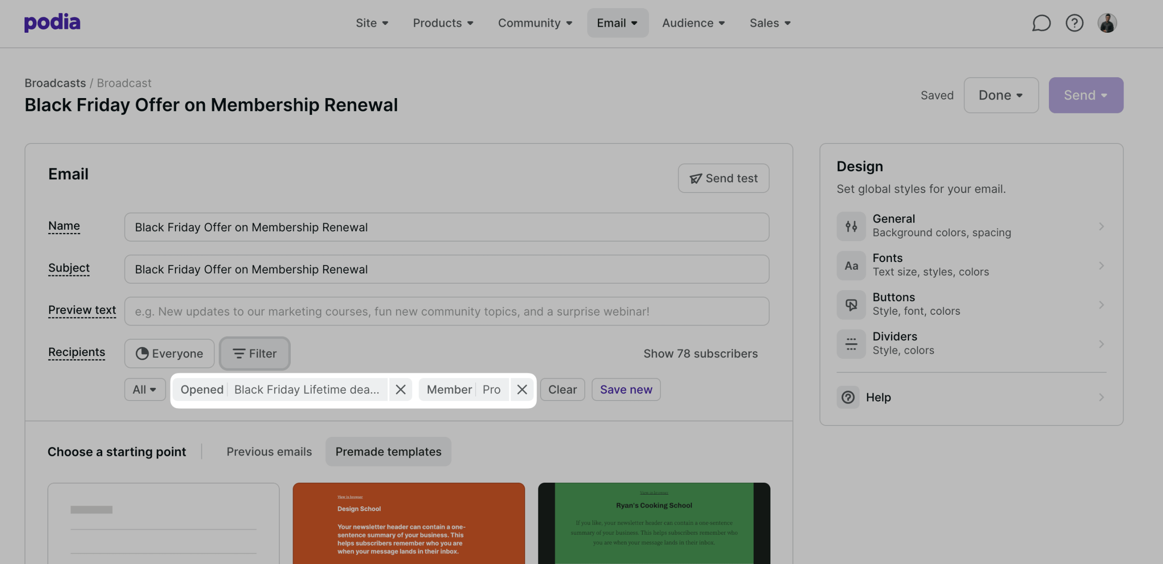Open the chat support bubble icon
Image resolution: width=1163 pixels, height=564 pixels.
(1041, 23)
